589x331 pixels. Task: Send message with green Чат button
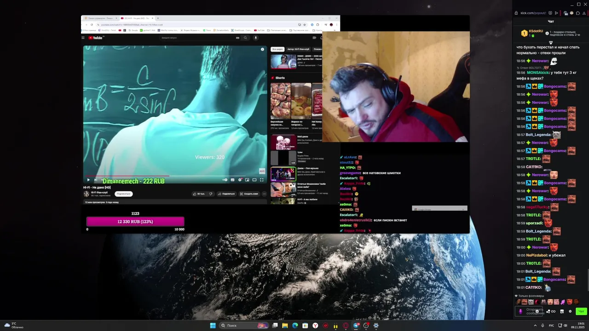click(x=581, y=311)
